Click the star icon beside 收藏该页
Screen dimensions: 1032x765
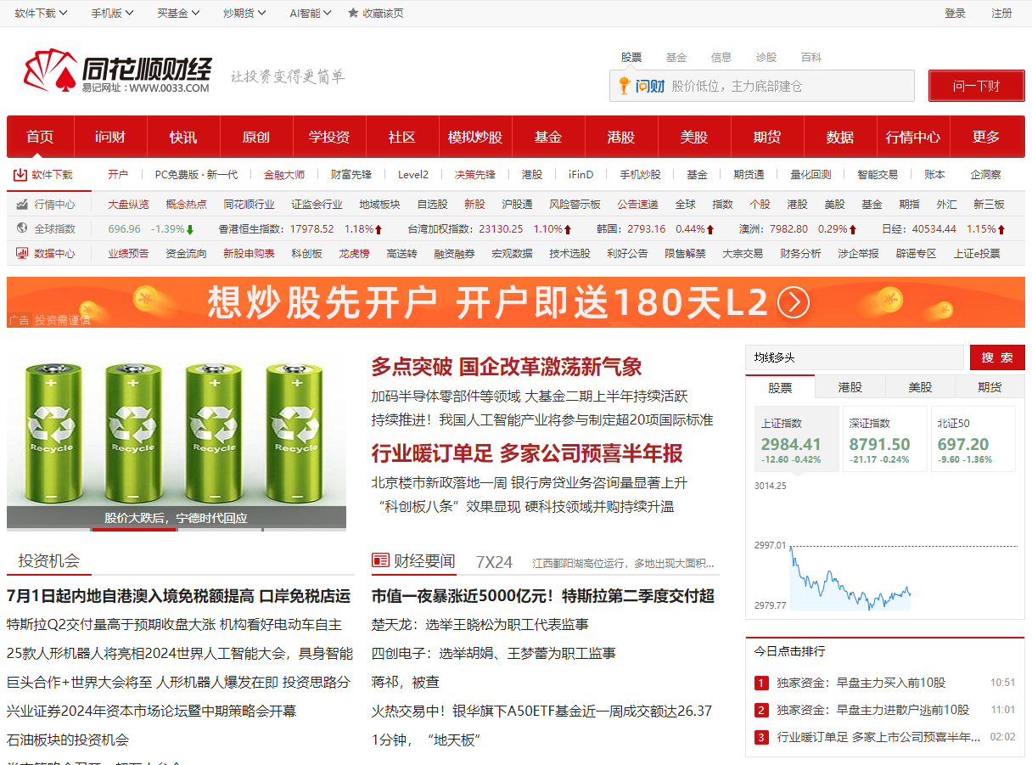pyautogui.click(x=353, y=14)
